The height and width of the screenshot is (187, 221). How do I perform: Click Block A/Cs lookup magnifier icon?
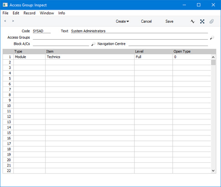(93, 44)
